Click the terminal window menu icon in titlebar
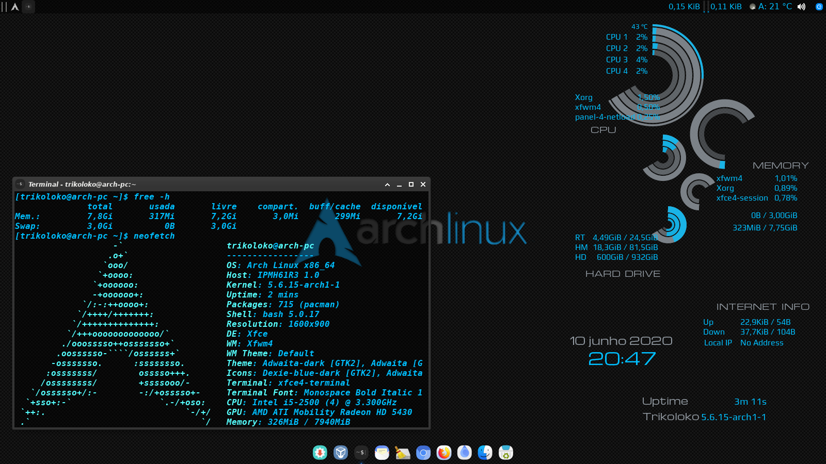Viewport: 826px width, 464px height. [20, 184]
